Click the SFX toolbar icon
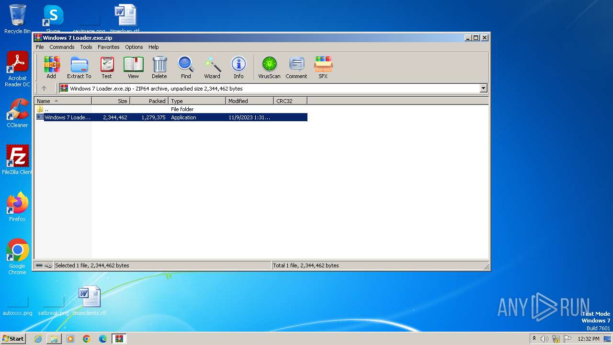The height and width of the screenshot is (345, 613). pos(323,68)
